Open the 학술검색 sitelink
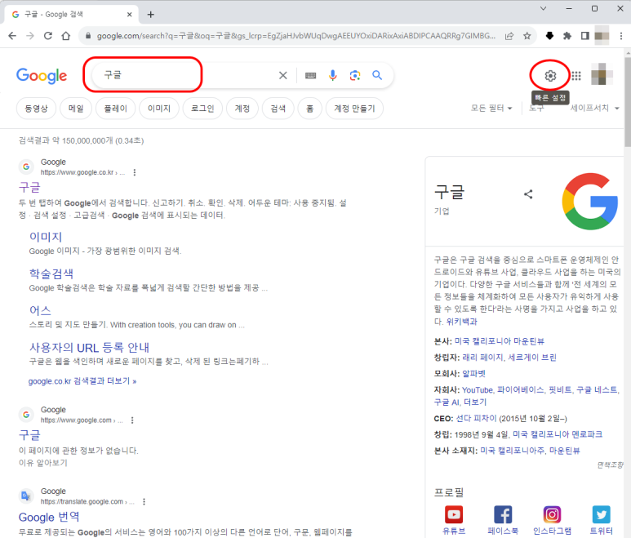Viewport: 631px width, 538px height. click(51, 273)
